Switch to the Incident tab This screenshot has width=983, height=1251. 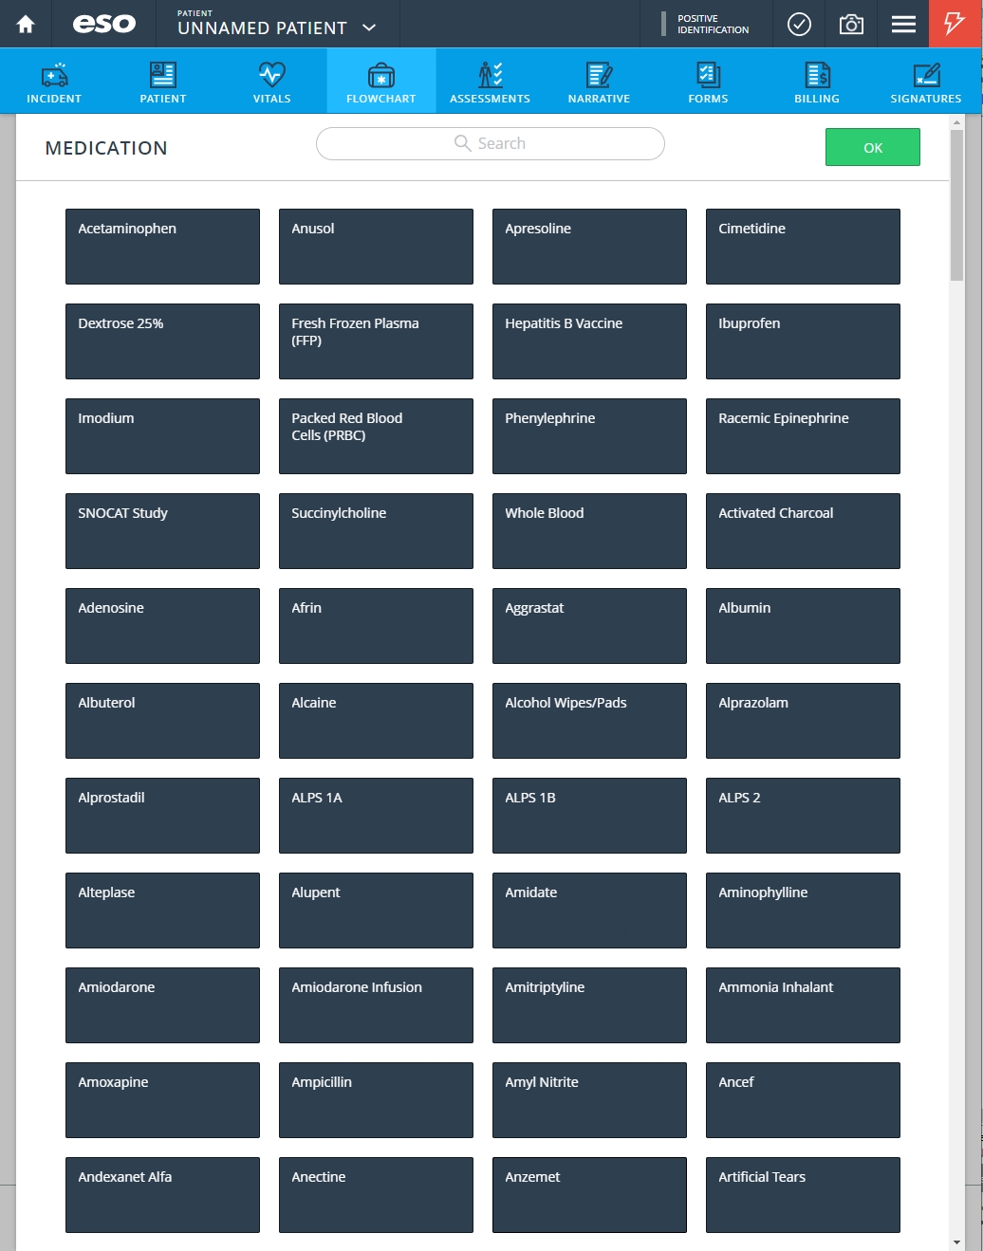(x=54, y=82)
